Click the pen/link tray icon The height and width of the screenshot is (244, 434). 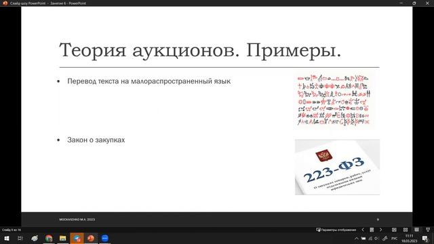point(385,239)
